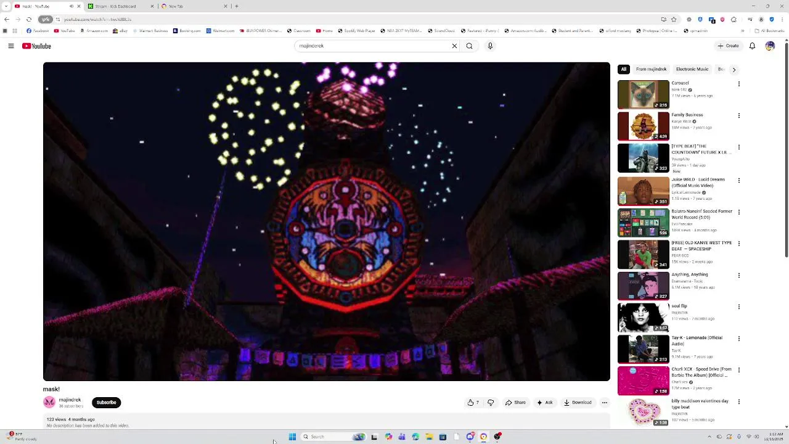Mute the YouTube tab audio icon
Image resolution: width=789 pixels, height=444 pixels.
pos(71,6)
